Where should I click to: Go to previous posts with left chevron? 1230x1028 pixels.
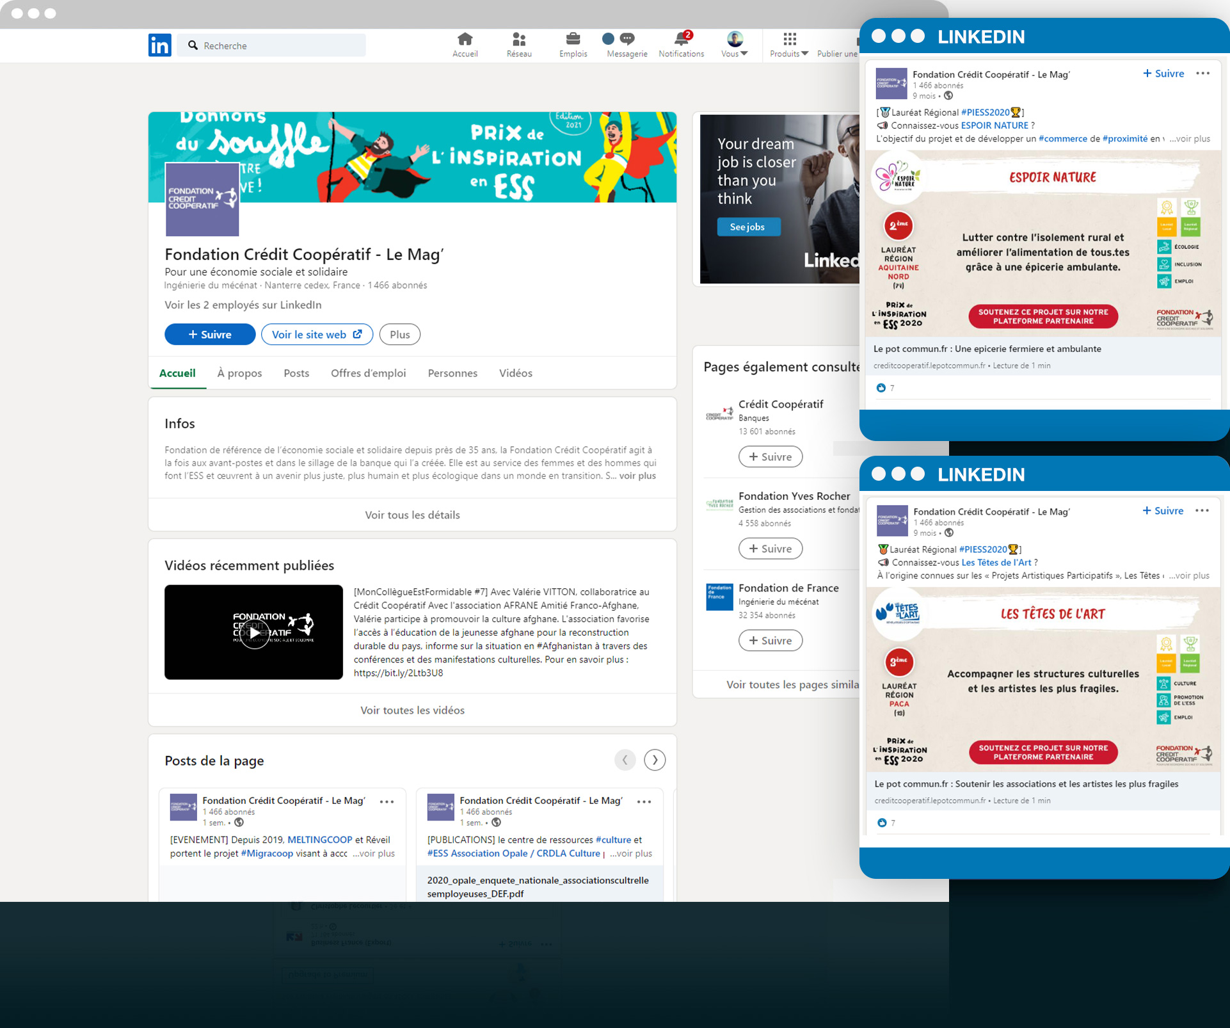(x=625, y=760)
